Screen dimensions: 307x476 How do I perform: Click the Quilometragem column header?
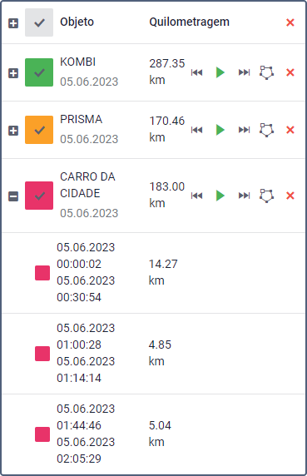[190, 22]
